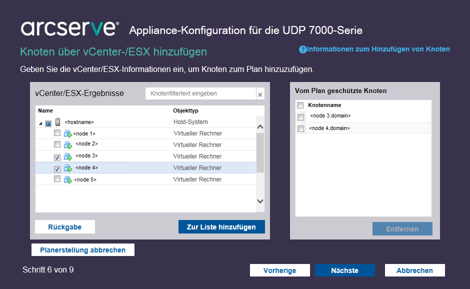This screenshot has width=470, height=289.
Task: Select the <node 2> row label
Action: (86, 144)
